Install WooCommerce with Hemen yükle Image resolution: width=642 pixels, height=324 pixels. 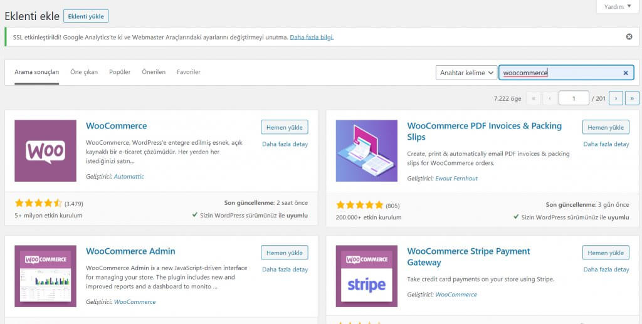click(285, 127)
